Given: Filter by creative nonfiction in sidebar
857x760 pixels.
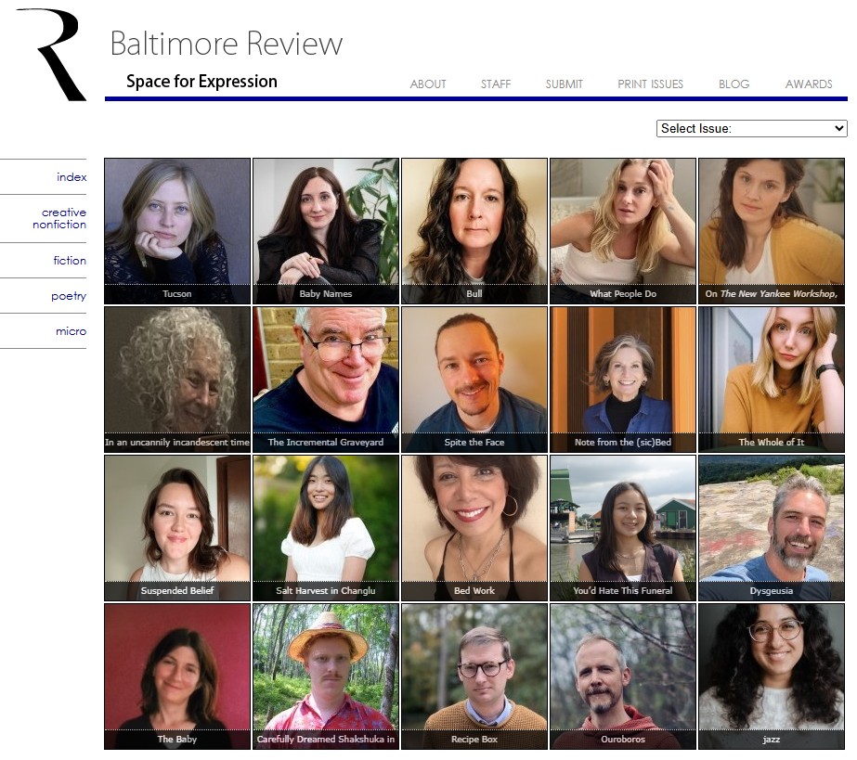Looking at the screenshot, I should click(x=63, y=219).
